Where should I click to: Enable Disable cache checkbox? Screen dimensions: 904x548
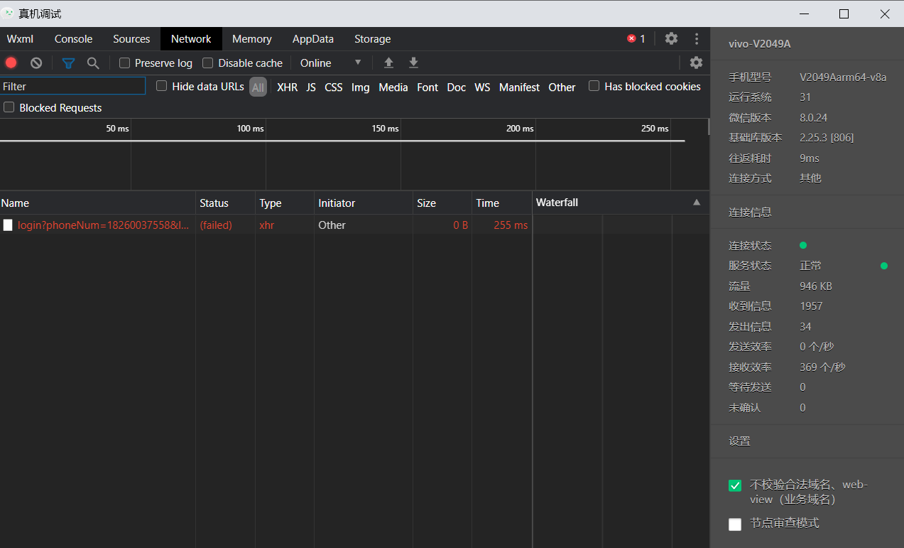(x=207, y=63)
